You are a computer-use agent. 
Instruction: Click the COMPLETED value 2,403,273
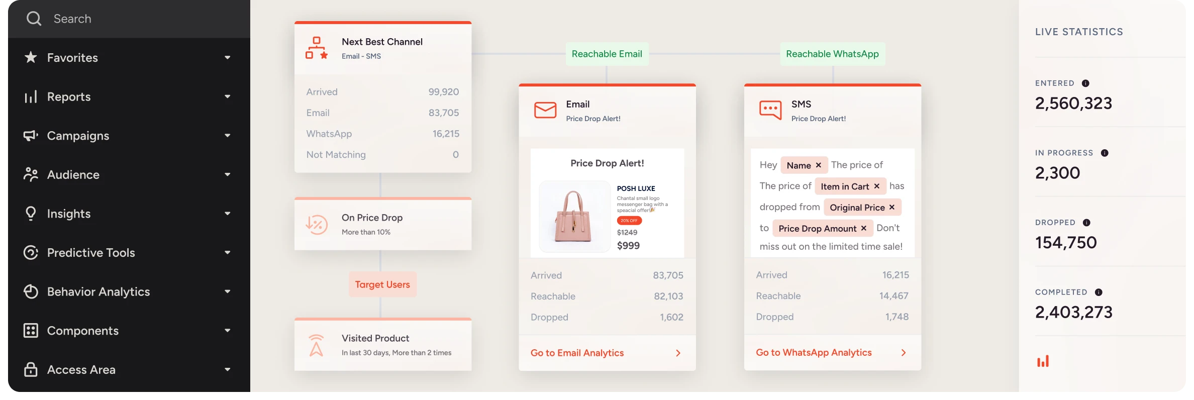(1074, 313)
